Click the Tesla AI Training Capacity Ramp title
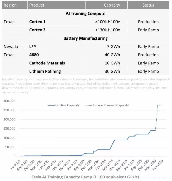The height and width of the screenshot is (181, 172). tap(85, 177)
